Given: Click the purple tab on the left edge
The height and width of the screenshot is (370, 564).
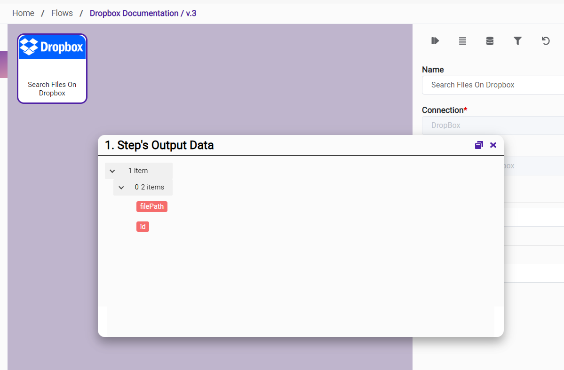Looking at the screenshot, I should [3, 64].
